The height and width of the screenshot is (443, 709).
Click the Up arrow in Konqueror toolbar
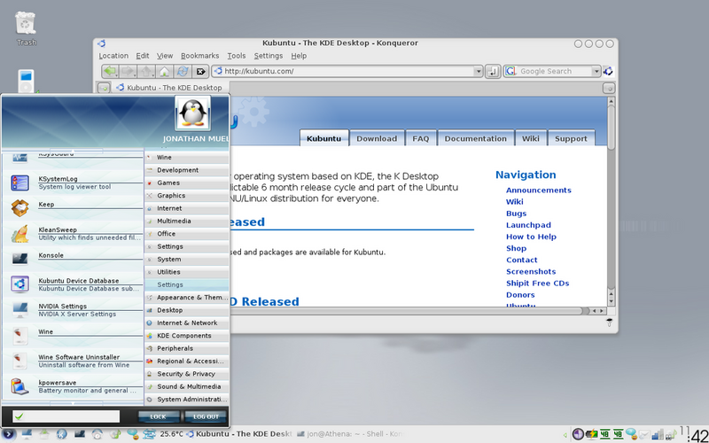(146, 71)
